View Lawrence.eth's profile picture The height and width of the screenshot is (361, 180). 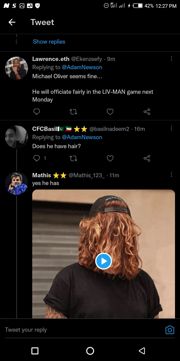point(16,68)
